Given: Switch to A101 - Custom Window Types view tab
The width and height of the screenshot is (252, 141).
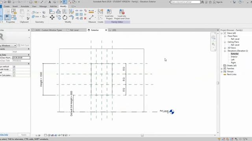Looking at the screenshot, I should (x=47, y=30).
